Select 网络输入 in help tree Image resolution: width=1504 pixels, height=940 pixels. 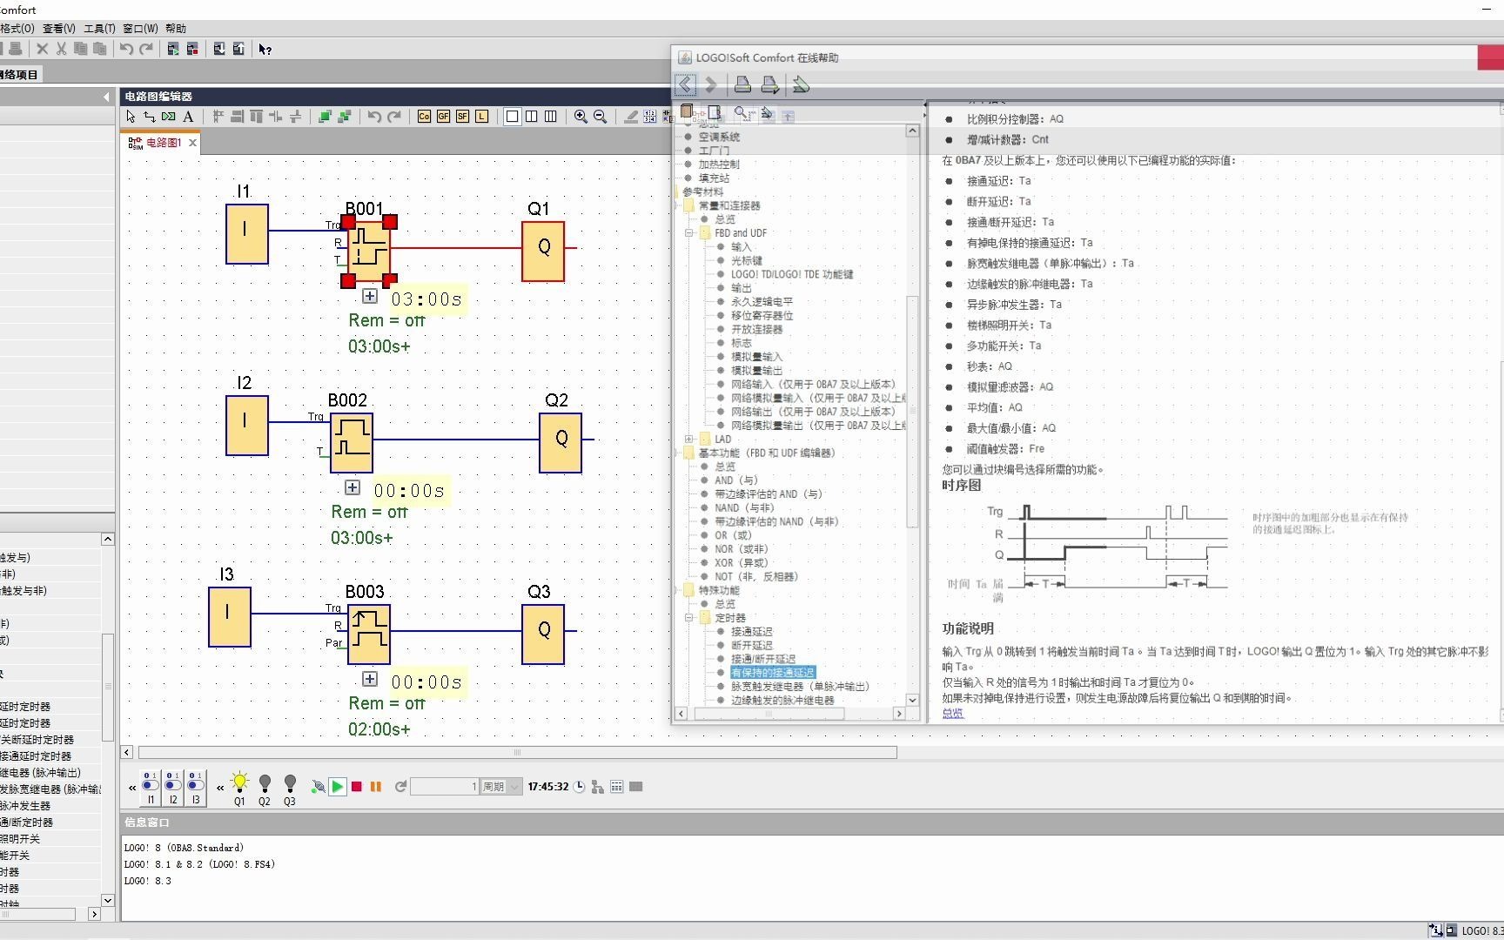click(813, 385)
